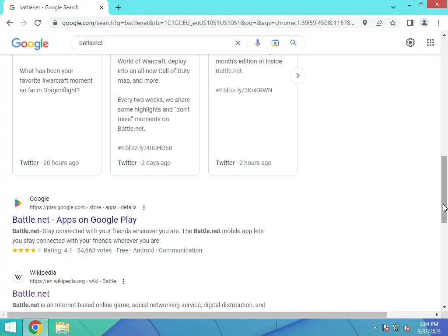
Task: Open the Dragonflight tweet card
Action: click(56, 114)
